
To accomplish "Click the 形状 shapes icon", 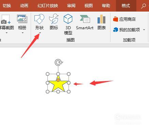I will coord(39,19).
